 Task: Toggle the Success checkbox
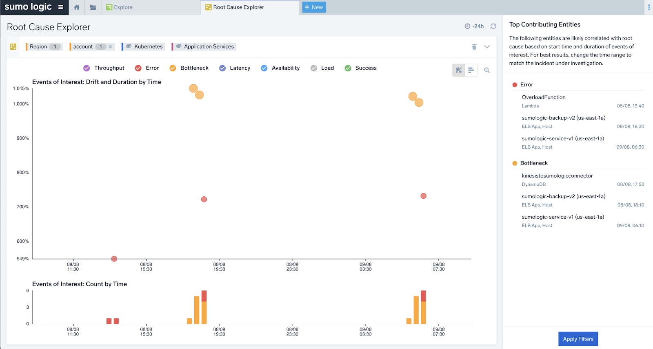click(348, 68)
